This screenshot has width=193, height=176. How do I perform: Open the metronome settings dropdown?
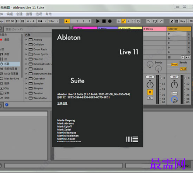45,21
